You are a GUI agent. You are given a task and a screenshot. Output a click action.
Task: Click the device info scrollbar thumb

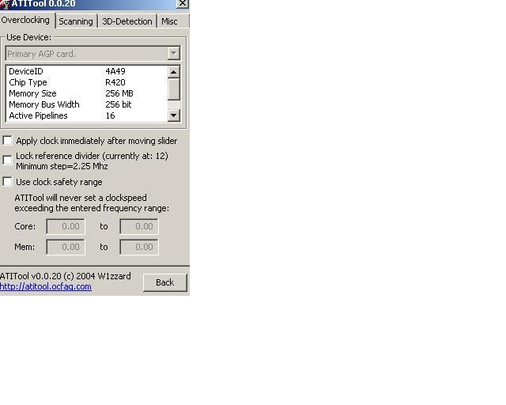(174, 89)
